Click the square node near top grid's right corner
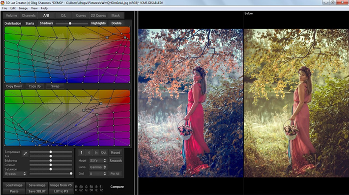 coord(125,38)
